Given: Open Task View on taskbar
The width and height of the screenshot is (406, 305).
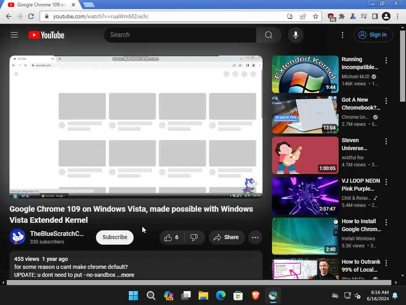Looking at the screenshot, I should tap(186, 295).
